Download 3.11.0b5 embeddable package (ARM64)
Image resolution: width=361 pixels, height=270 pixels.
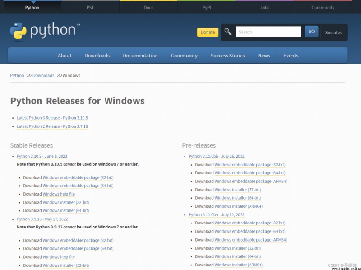(251, 182)
